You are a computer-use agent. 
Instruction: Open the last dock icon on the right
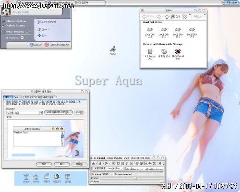coord(68,178)
